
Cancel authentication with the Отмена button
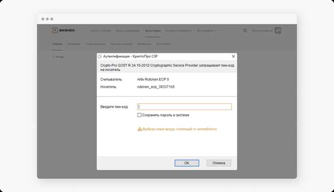point(219,163)
